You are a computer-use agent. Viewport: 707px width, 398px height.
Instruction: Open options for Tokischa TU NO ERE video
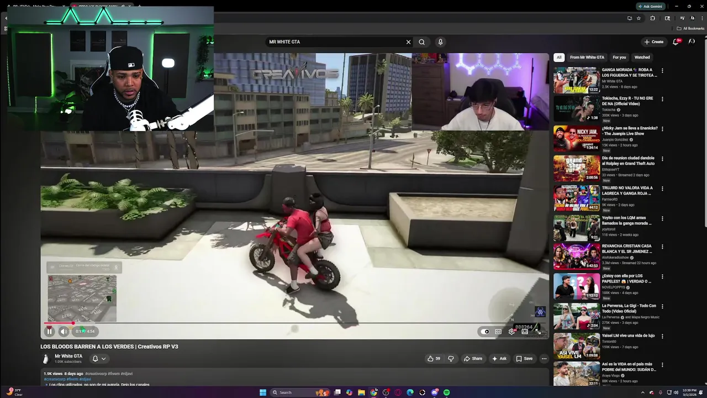[662, 99]
